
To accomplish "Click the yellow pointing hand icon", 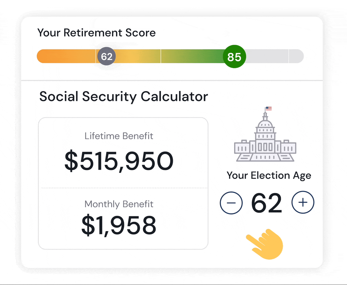I will tap(265, 244).
